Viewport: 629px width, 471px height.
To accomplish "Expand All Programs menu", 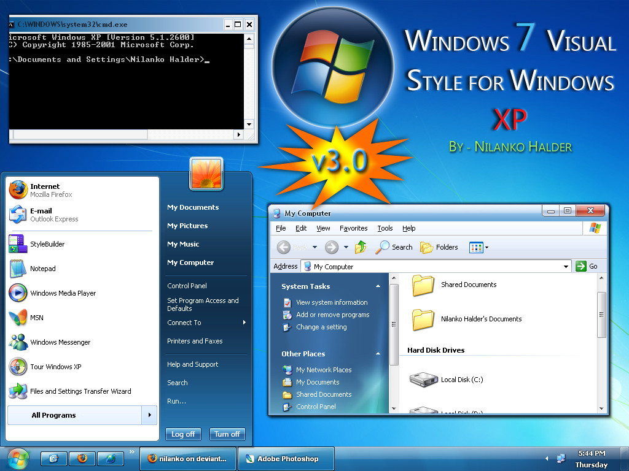I will click(x=83, y=415).
